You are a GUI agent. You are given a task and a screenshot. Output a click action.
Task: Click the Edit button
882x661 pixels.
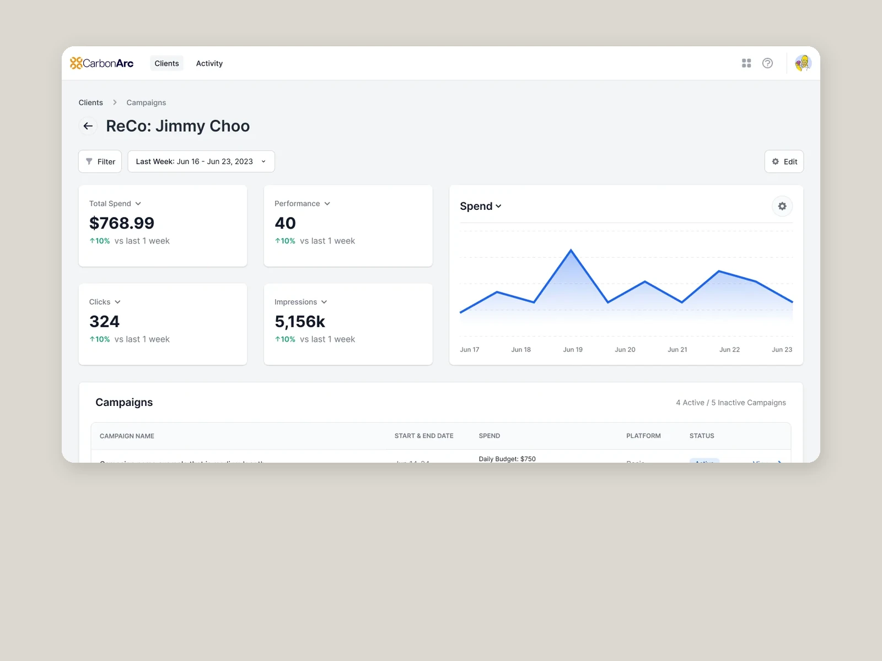[784, 161]
